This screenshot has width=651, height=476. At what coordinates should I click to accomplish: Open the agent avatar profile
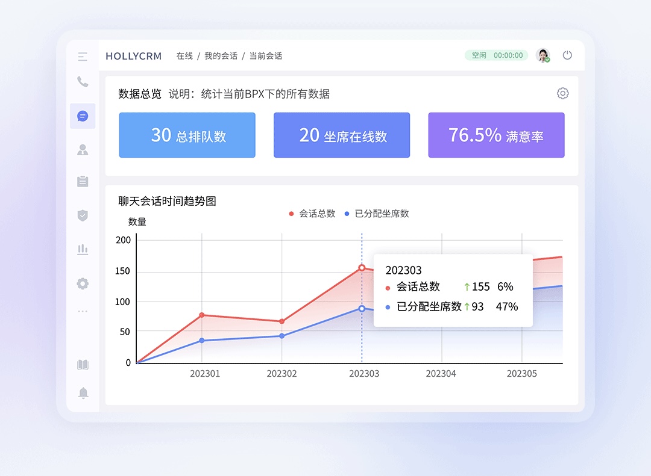click(x=543, y=55)
